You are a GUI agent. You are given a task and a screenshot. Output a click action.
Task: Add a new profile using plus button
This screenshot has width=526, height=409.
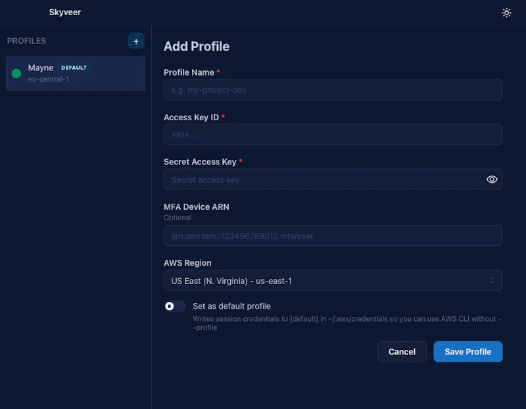(x=136, y=41)
